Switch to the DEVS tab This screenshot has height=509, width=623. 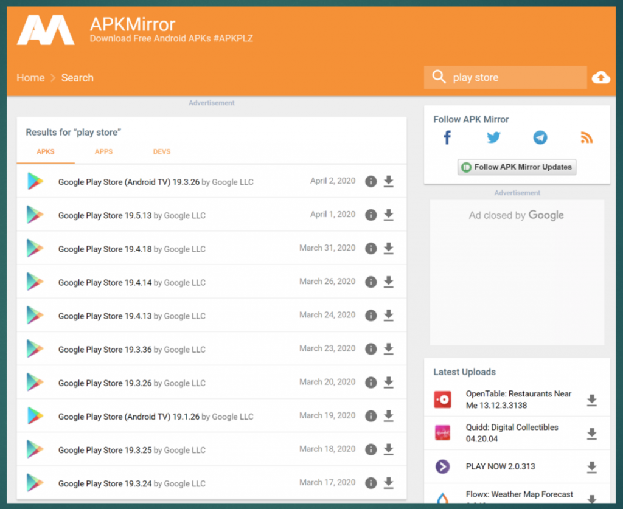click(x=162, y=151)
